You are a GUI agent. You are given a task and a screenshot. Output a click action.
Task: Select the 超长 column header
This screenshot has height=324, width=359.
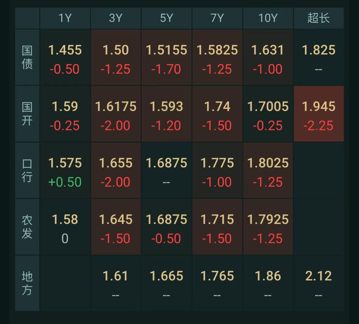[319, 18]
